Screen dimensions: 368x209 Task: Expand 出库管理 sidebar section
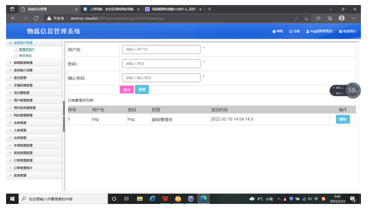pyautogui.click(x=34, y=138)
